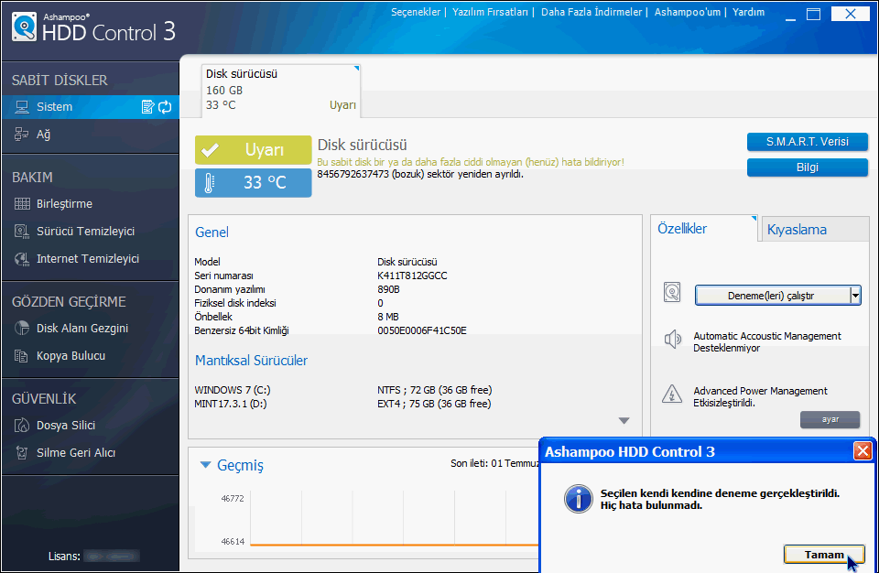Open the Seçenekler menu

[416, 12]
